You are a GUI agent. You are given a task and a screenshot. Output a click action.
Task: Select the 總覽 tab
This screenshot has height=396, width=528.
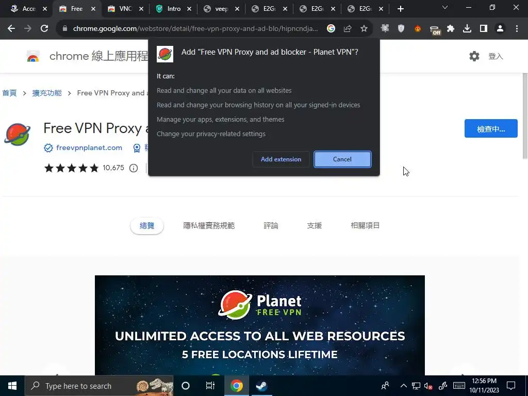pyautogui.click(x=147, y=225)
